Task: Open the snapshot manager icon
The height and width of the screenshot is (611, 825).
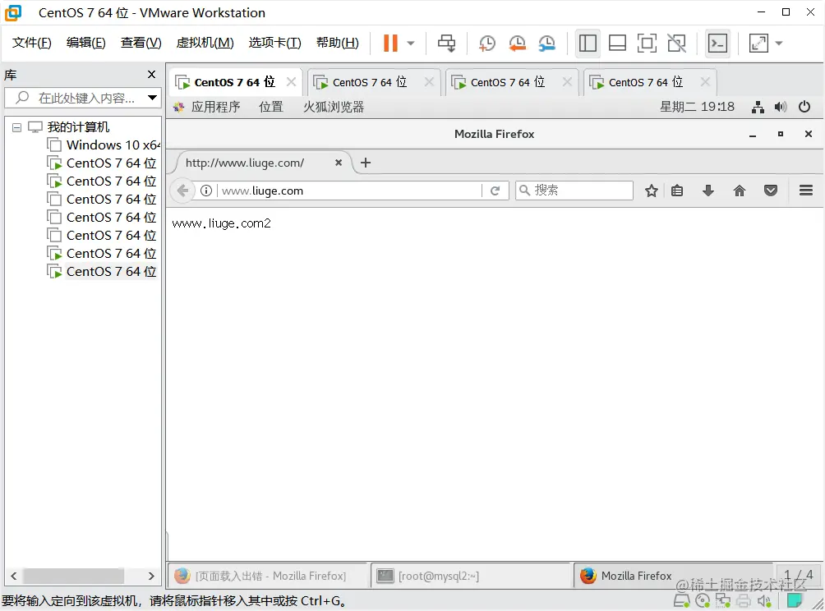Action: click(x=547, y=44)
